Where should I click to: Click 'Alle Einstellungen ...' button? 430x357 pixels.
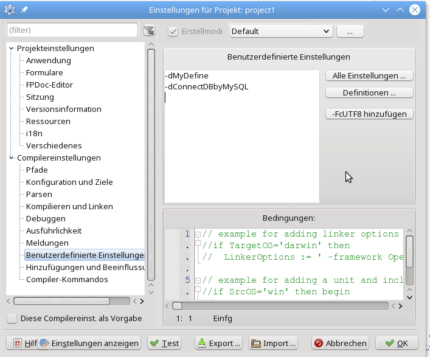click(x=369, y=76)
